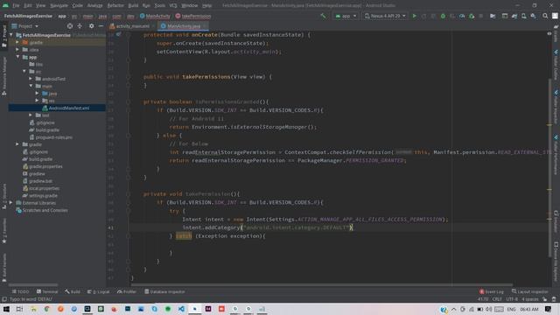Open the Windows Start menu
Image resolution: width=560 pixels, height=315 pixels.
pyautogui.click(x=6, y=309)
